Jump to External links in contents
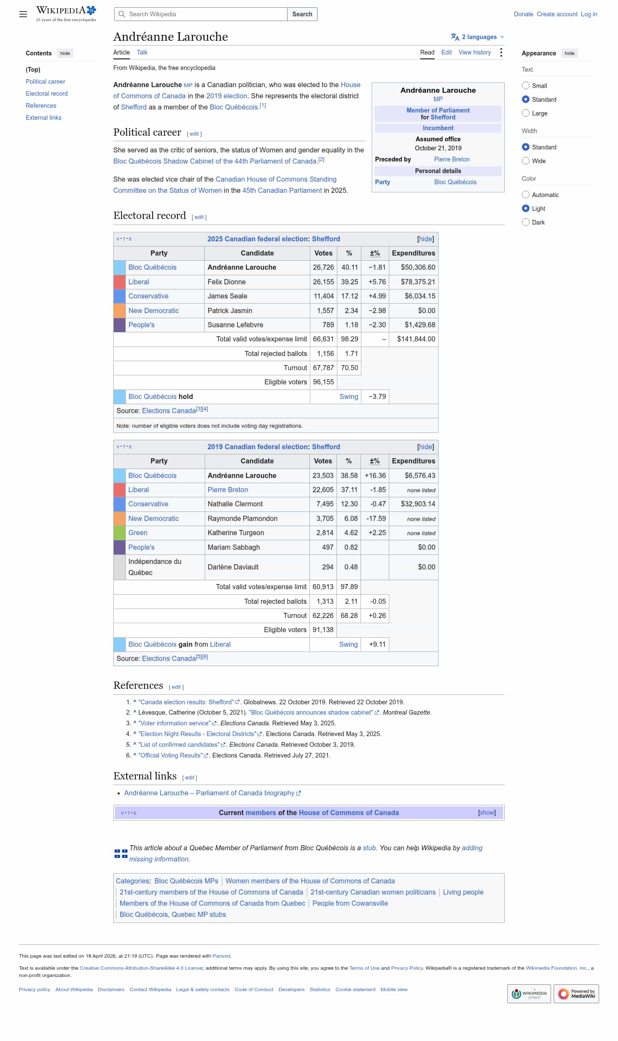The image size is (618, 1041). coord(43,118)
